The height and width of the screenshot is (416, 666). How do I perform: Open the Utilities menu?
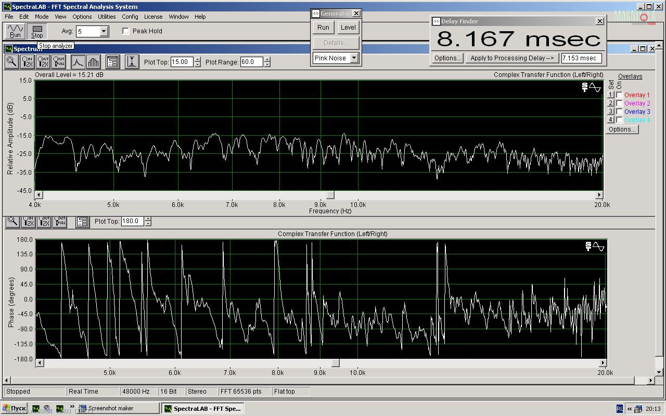coord(107,17)
